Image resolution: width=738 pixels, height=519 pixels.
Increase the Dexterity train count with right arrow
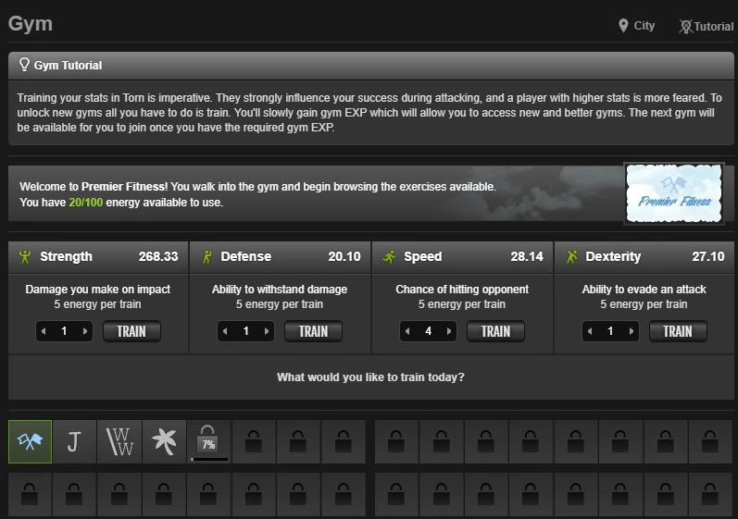[x=632, y=331]
